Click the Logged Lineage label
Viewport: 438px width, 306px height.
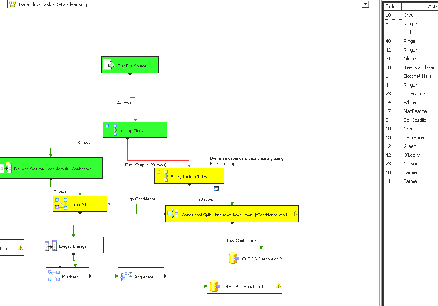coord(73,246)
